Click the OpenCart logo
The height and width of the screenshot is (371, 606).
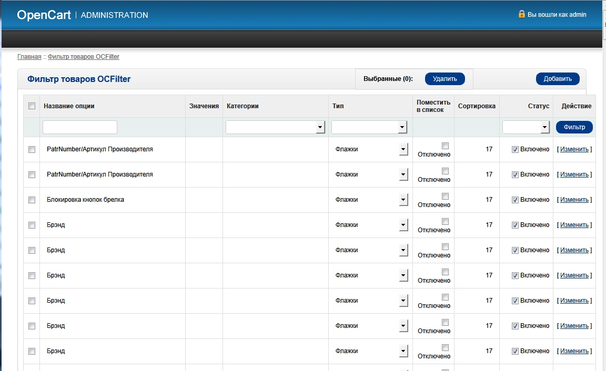(x=44, y=15)
